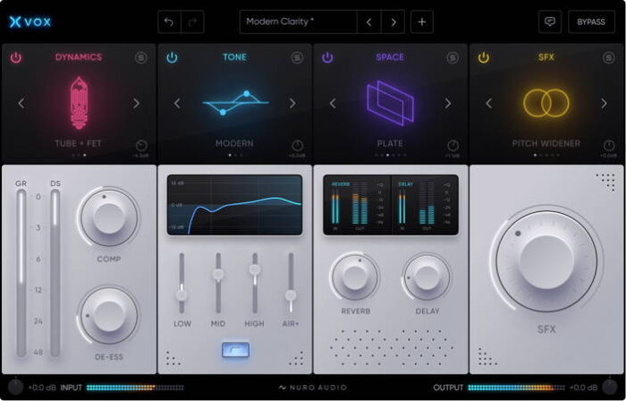Toggle the SFX module power button

[484, 57]
